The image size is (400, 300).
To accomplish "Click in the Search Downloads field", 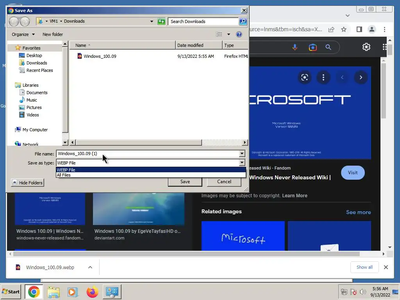I will (x=203, y=21).
